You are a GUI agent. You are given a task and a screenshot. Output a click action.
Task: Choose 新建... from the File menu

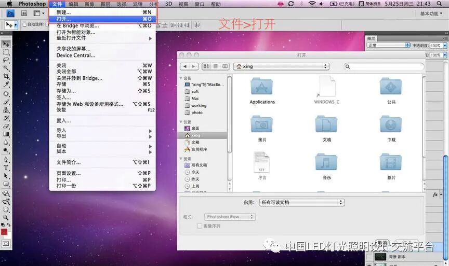(102, 12)
